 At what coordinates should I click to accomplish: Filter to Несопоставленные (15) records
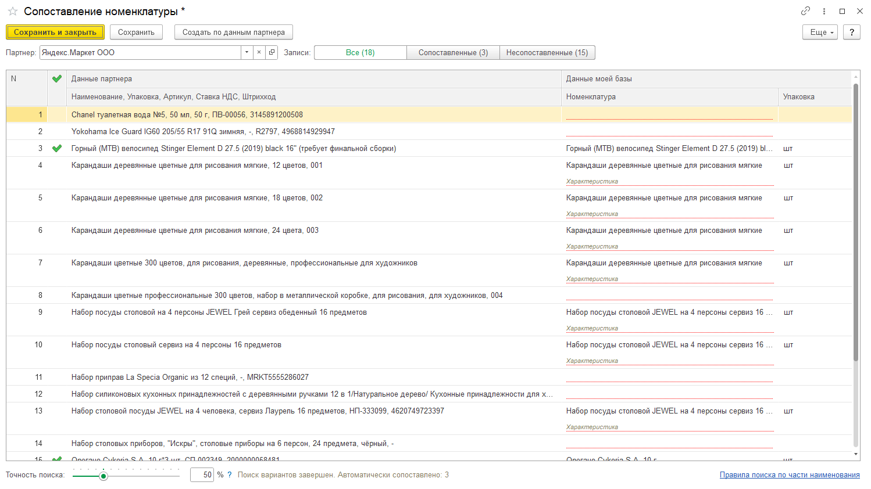[x=547, y=52]
